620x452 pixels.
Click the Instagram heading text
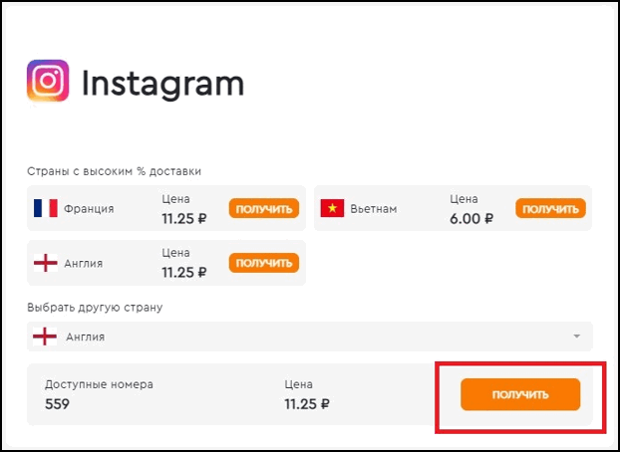point(162,83)
